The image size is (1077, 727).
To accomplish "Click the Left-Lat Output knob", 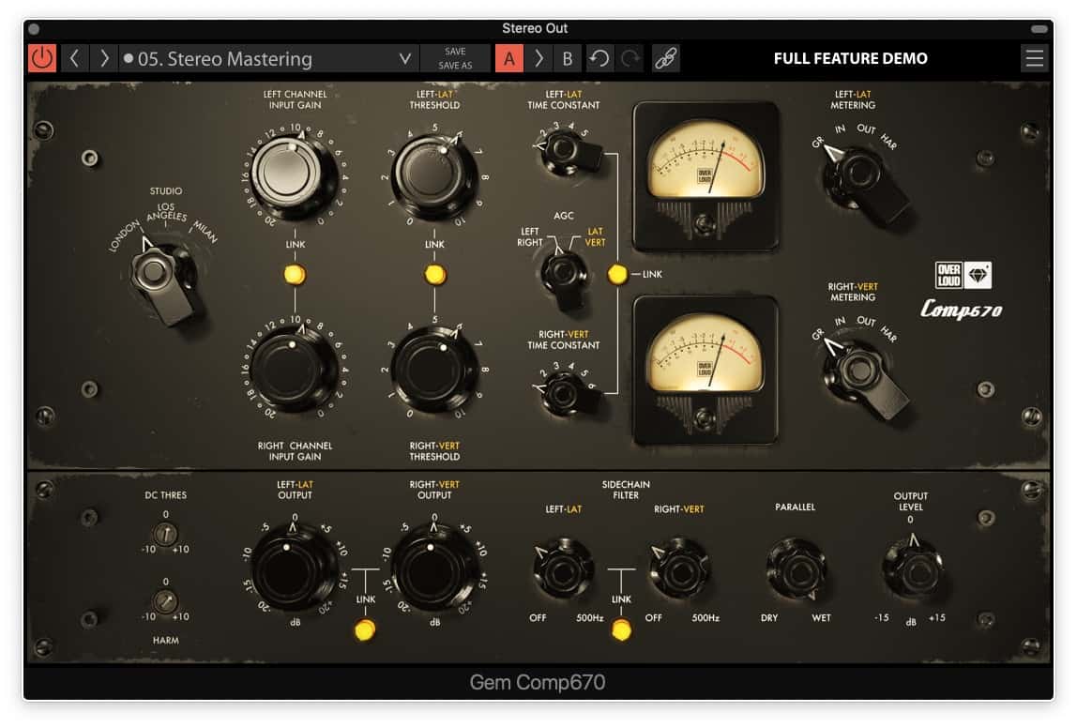I will tap(294, 567).
